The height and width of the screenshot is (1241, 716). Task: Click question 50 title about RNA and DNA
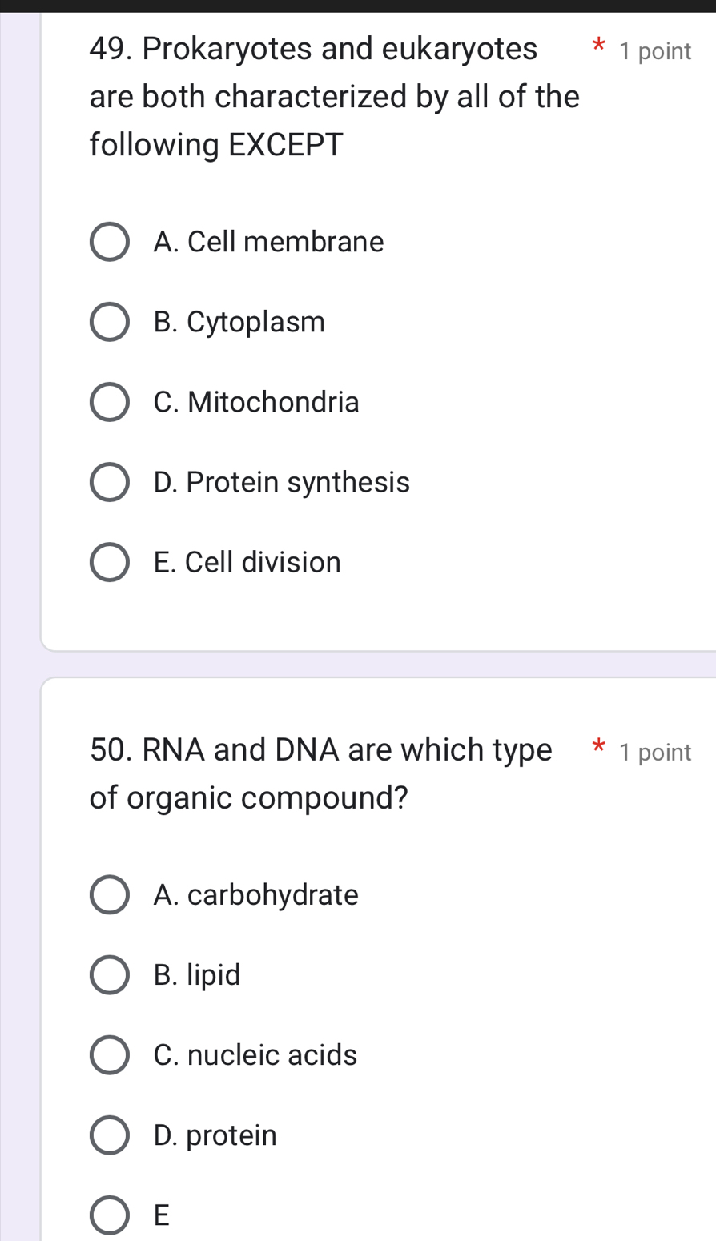click(x=321, y=773)
